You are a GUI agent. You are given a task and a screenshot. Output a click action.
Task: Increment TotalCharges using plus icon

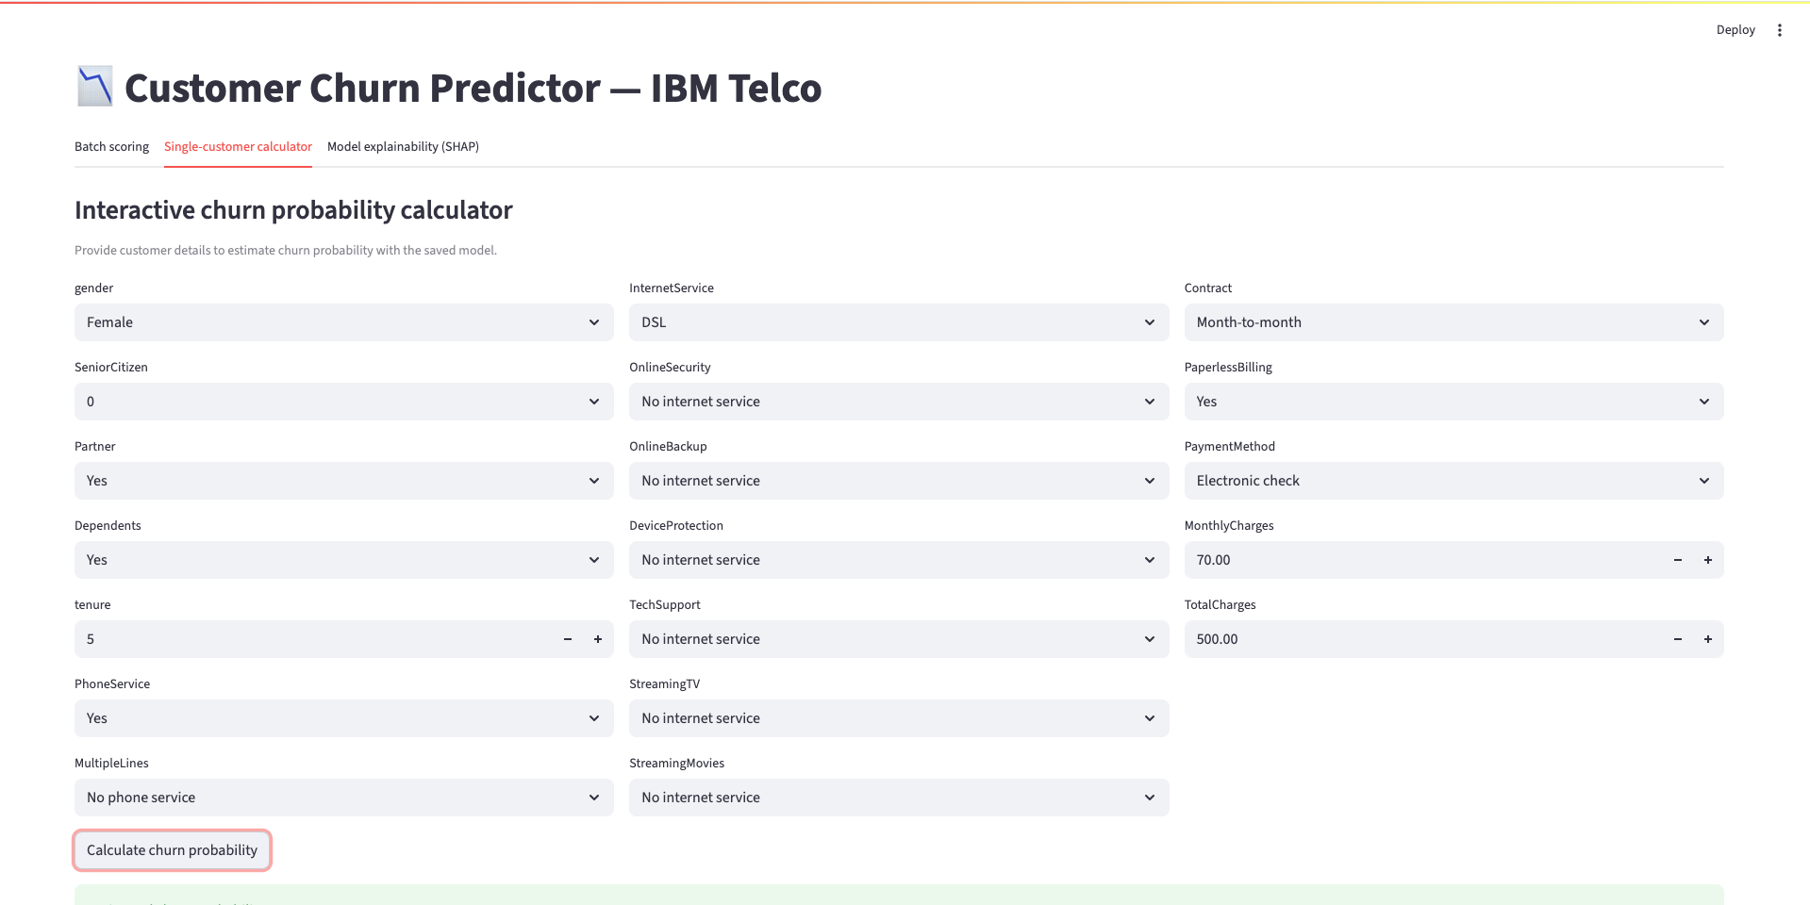click(1708, 639)
